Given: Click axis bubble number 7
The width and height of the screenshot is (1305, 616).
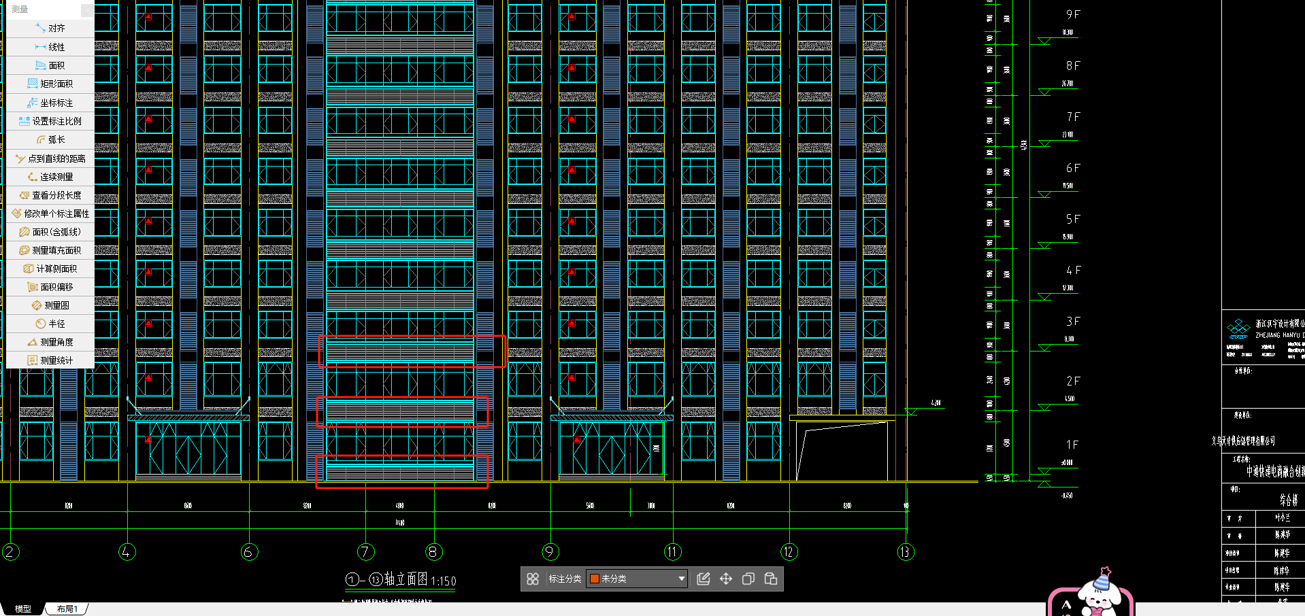Looking at the screenshot, I should click(365, 552).
